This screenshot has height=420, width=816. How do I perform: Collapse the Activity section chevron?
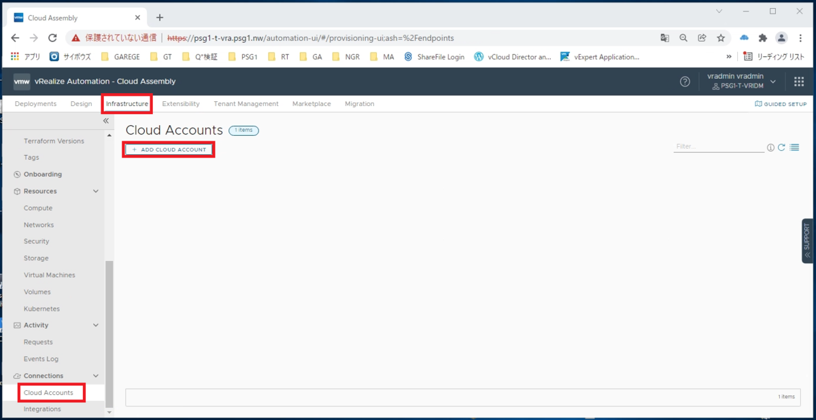(x=96, y=326)
